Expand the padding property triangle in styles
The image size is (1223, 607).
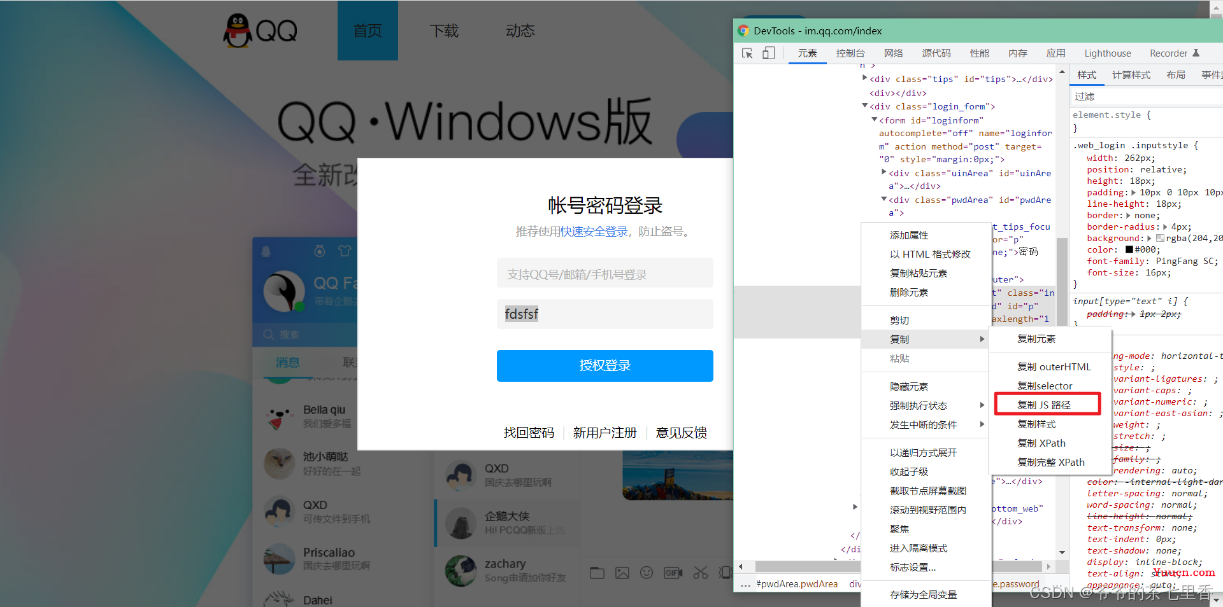pyautogui.click(x=1133, y=193)
